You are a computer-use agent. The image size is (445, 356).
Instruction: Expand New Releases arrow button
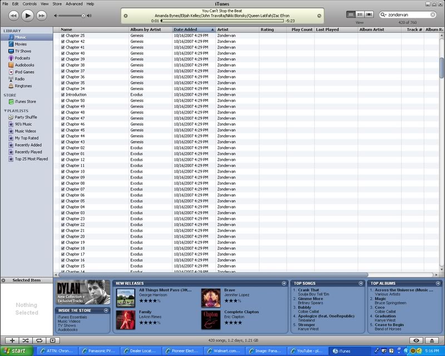(x=284, y=283)
